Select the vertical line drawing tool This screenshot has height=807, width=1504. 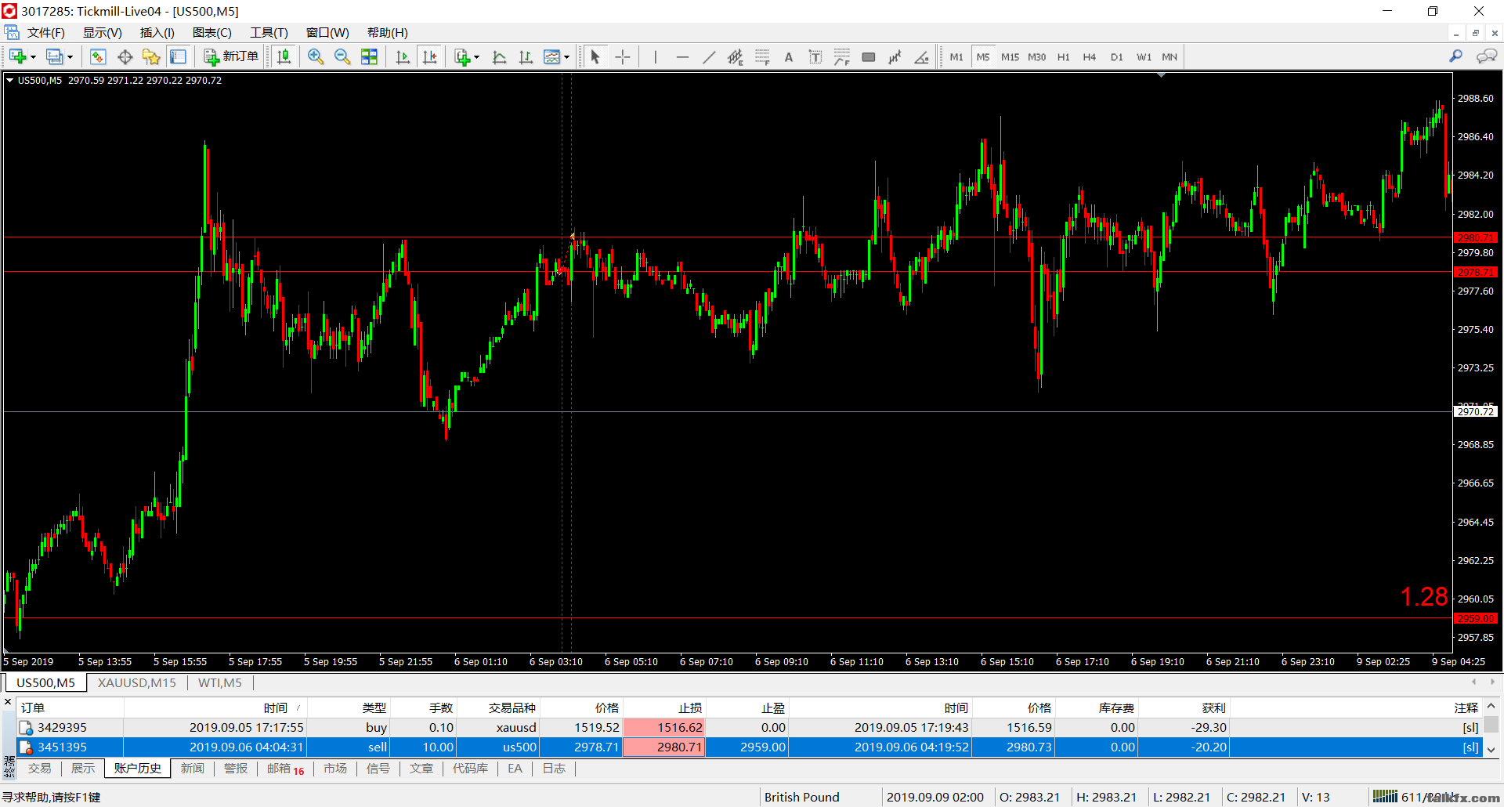(656, 56)
